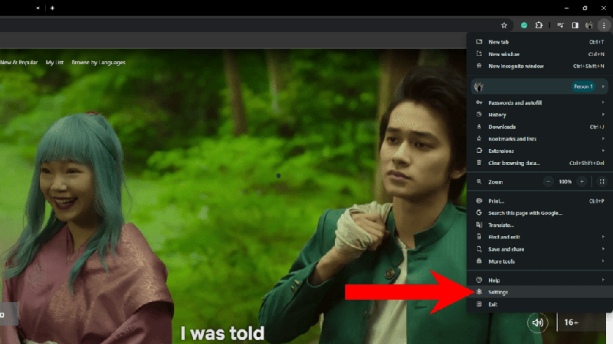Close the three-dot Chrome menu button
This screenshot has width=613, height=344.
[603, 25]
